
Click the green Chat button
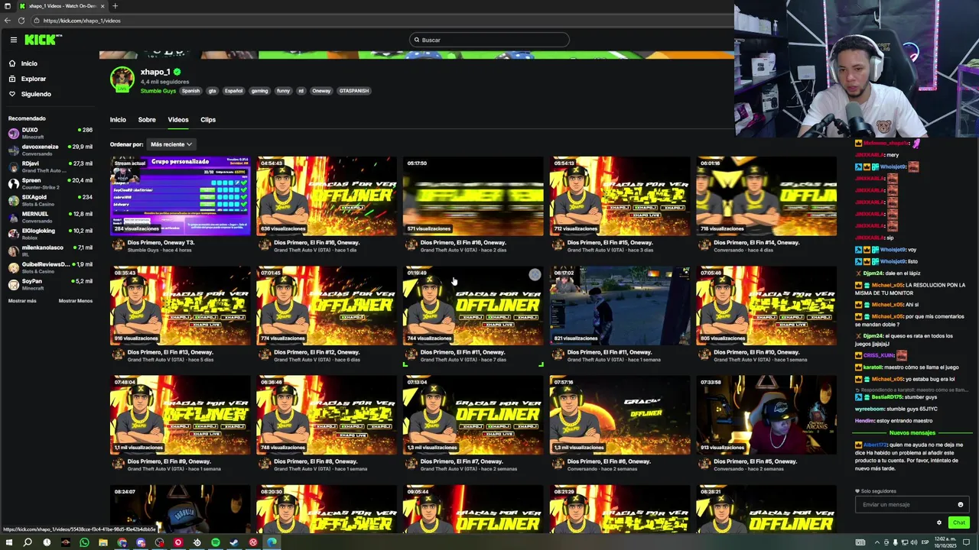coord(958,522)
